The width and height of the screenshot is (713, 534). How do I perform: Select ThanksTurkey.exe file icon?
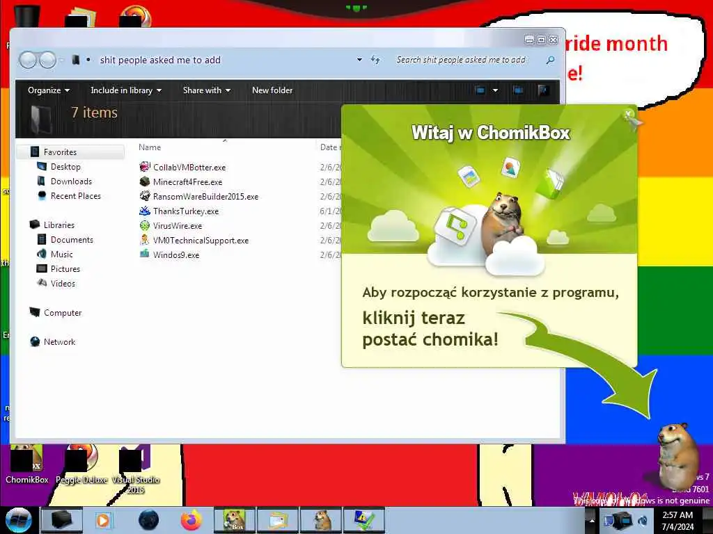click(x=145, y=211)
